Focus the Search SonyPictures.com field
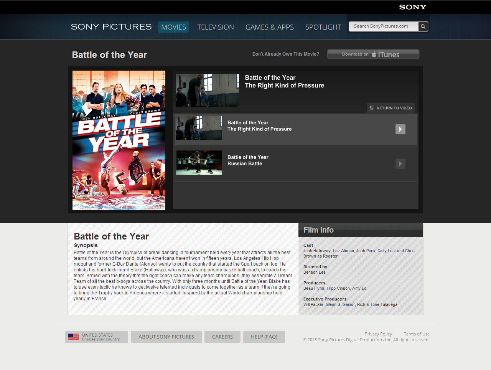The height and width of the screenshot is (370, 491). [x=384, y=26]
